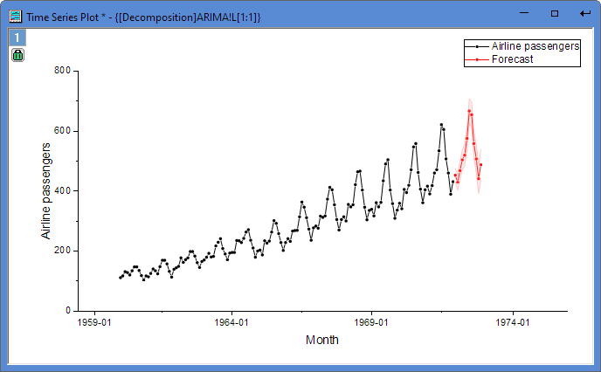The width and height of the screenshot is (601, 372).
Task: Select the layer 1 icon
Action: click(17, 38)
